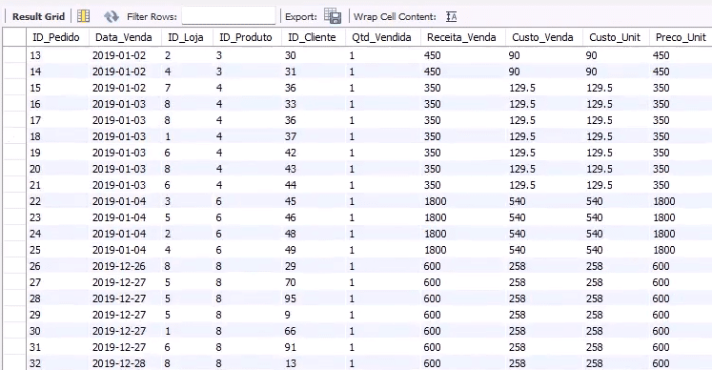Click the Preco_Unit column header

coord(681,37)
